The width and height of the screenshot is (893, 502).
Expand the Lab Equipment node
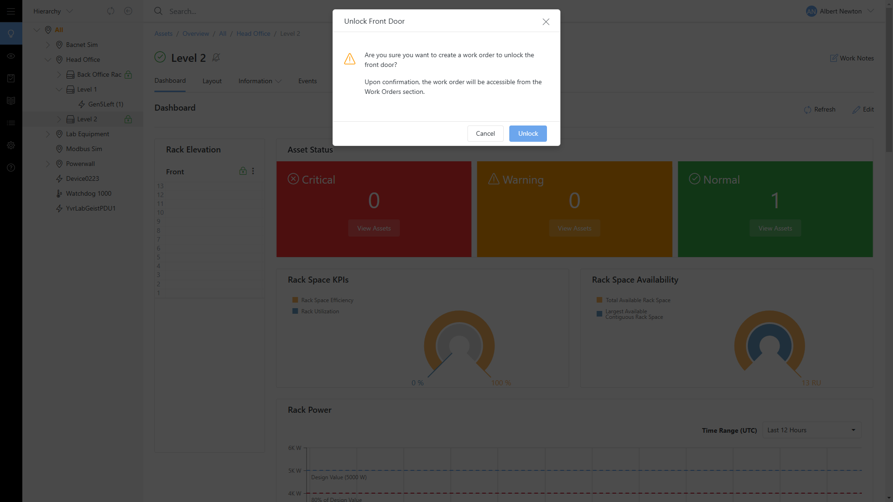click(x=48, y=134)
